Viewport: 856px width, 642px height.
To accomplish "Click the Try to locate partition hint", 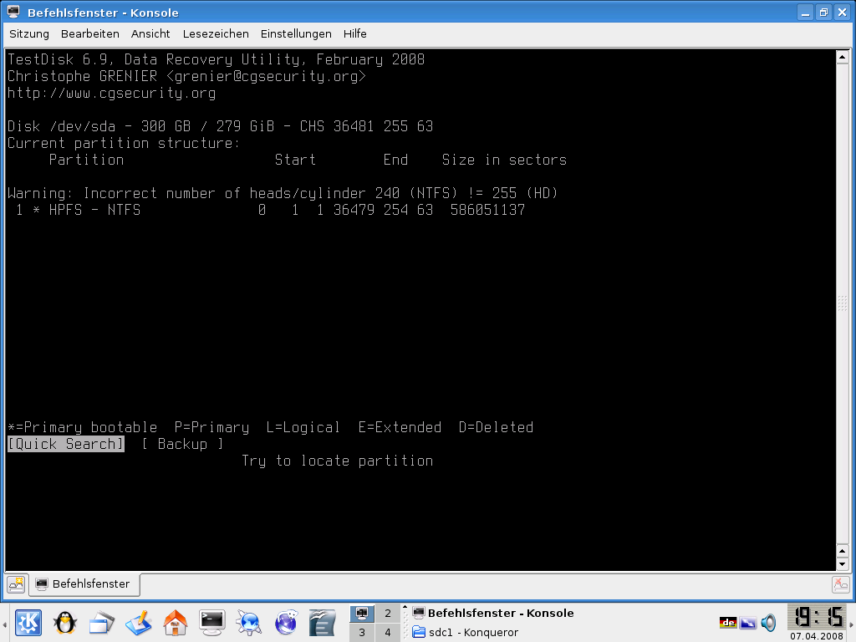I will 338,461.
